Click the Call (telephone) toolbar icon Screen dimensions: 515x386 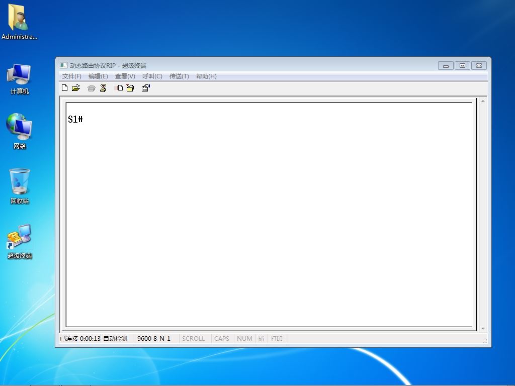[92, 88]
